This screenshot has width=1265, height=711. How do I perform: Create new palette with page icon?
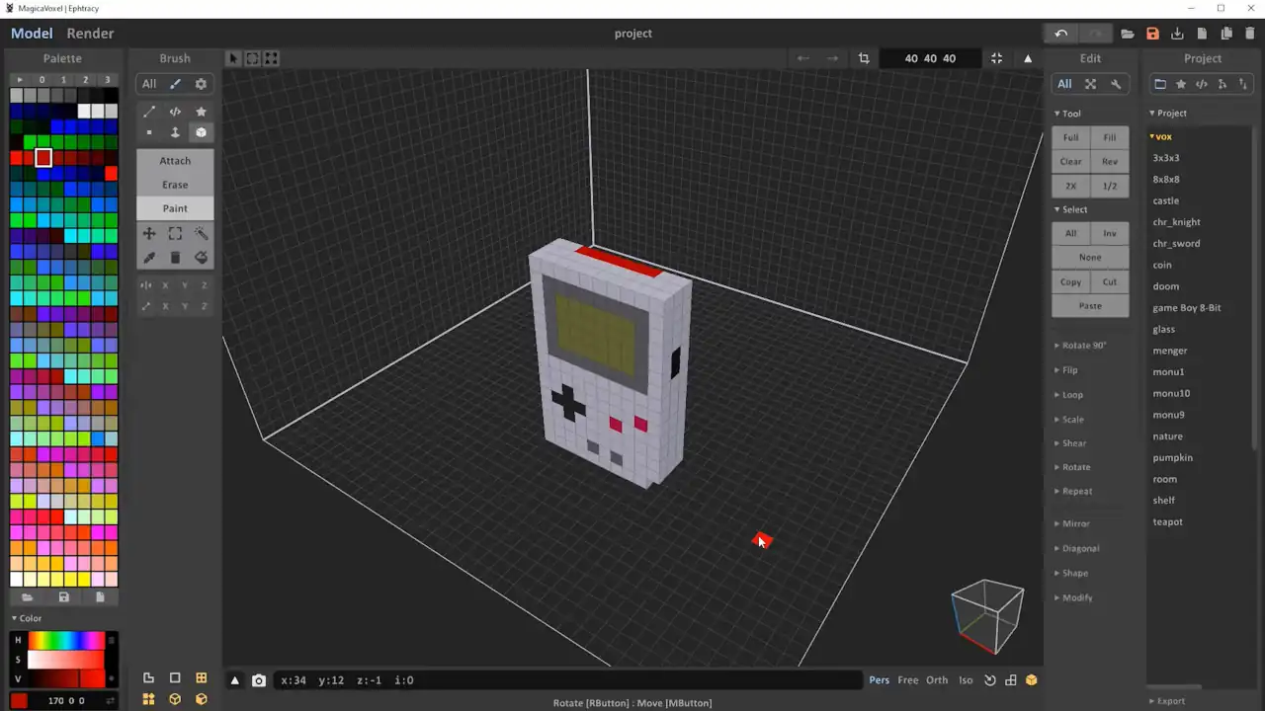(x=100, y=597)
